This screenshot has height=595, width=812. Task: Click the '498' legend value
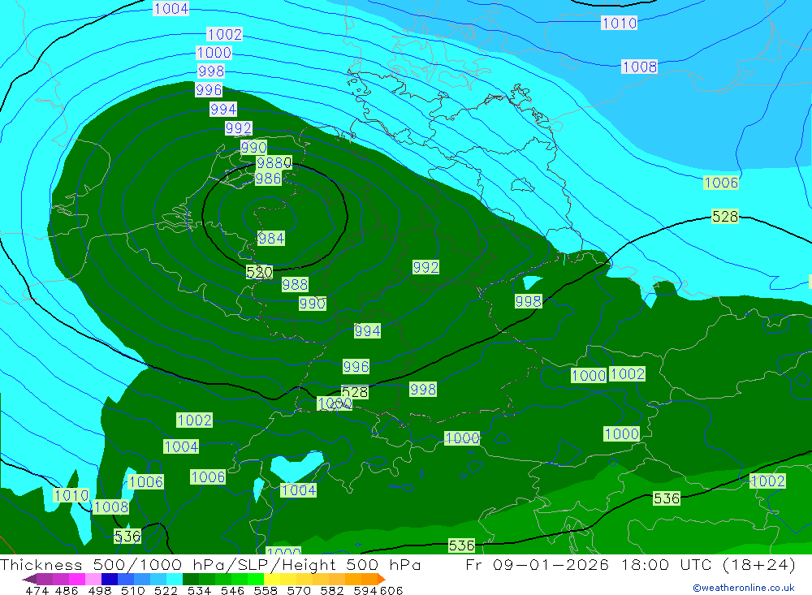[x=100, y=590]
